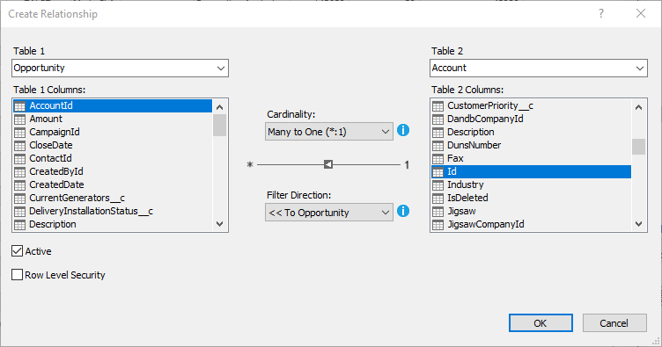Click the table icon next to CampaignId
This screenshot has width=662, height=347.
20,133
